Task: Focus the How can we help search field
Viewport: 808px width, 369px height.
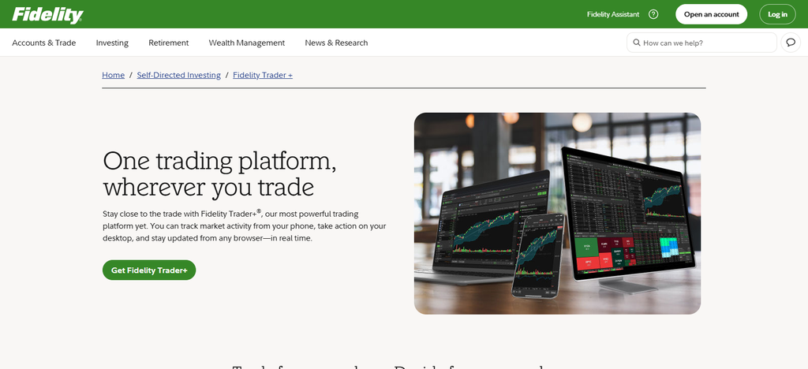Action: [x=701, y=43]
